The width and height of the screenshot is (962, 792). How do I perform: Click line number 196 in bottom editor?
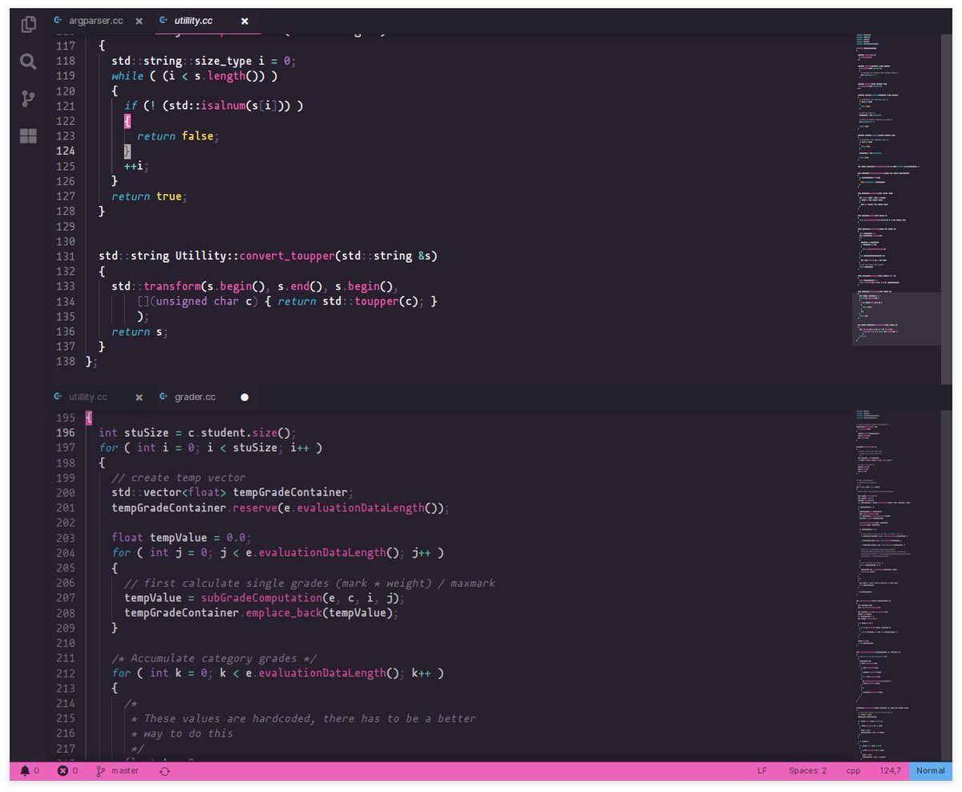[66, 432]
